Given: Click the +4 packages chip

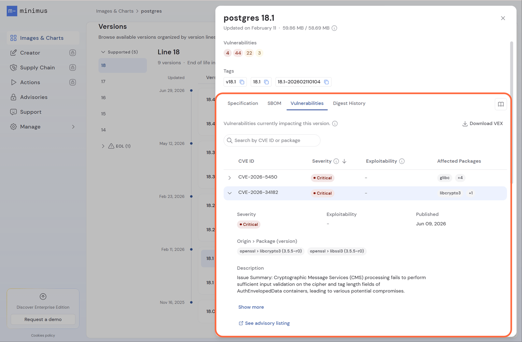Looking at the screenshot, I should pos(460,178).
